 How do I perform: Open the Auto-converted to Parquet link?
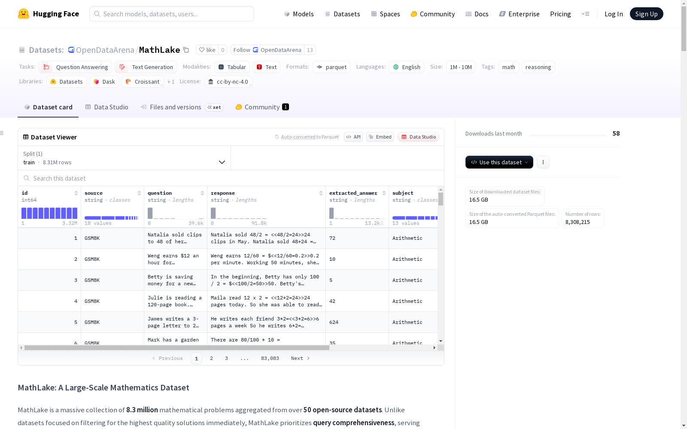point(307,137)
